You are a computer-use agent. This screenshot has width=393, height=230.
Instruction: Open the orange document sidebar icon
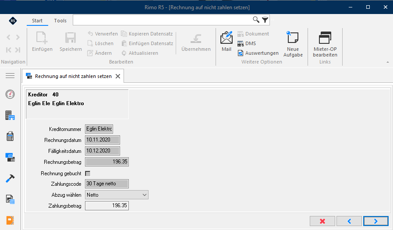point(10,220)
